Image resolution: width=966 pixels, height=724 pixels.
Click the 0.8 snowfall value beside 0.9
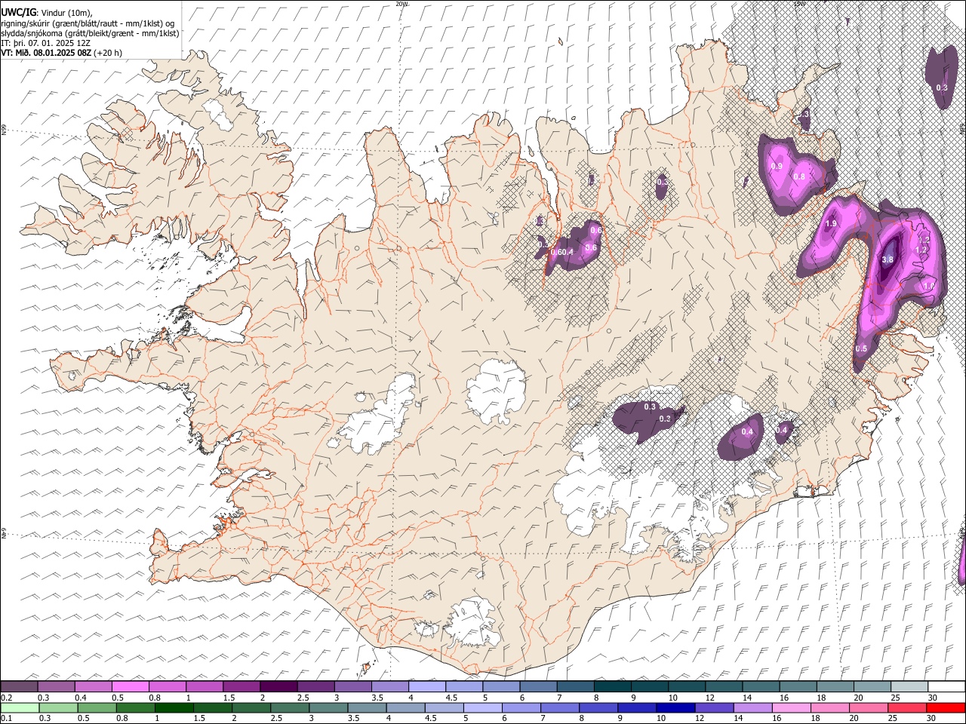coord(799,176)
